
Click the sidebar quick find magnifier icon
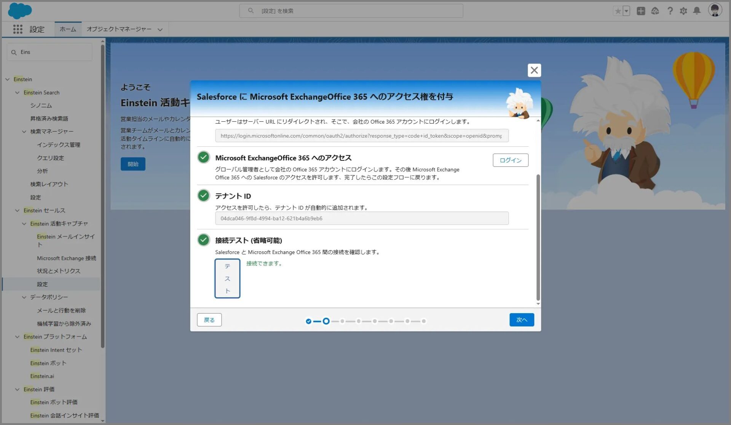[14, 52]
